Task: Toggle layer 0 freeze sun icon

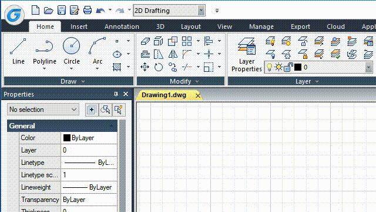Action: click(278, 67)
